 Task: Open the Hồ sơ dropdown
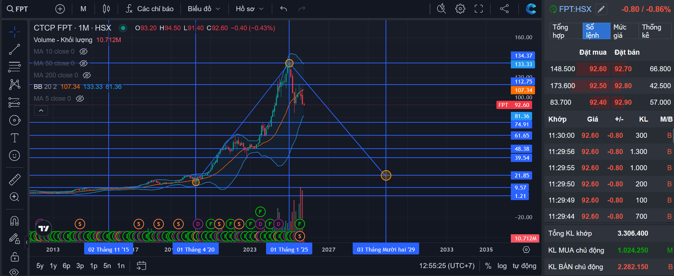[x=249, y=9]
